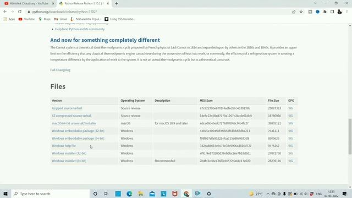The width and height of the screenshot is (352, 198).
Task: Download XZ compressed source tarball
Action: [x=71, y=116]
